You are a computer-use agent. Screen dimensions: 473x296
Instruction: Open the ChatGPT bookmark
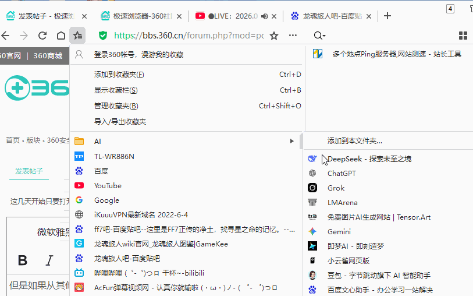coord(388,174)
